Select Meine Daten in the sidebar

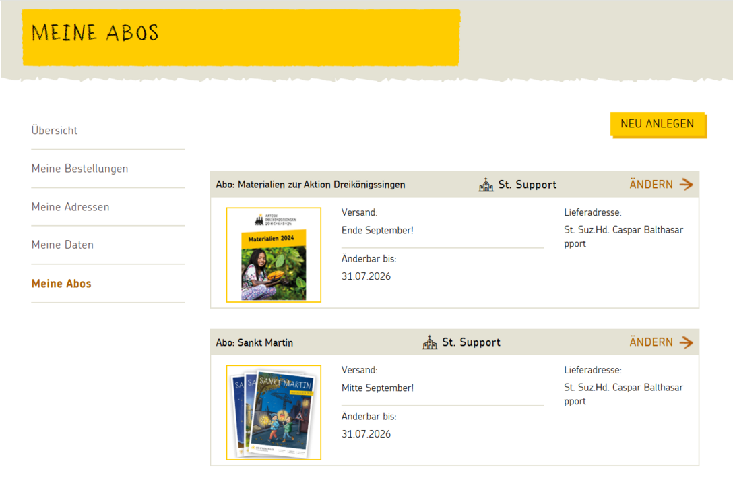click(x=63, y=245)
